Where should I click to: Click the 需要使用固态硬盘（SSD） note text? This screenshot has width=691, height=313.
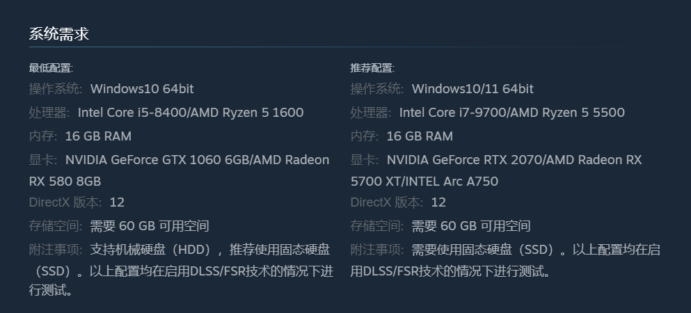(482, 250)
